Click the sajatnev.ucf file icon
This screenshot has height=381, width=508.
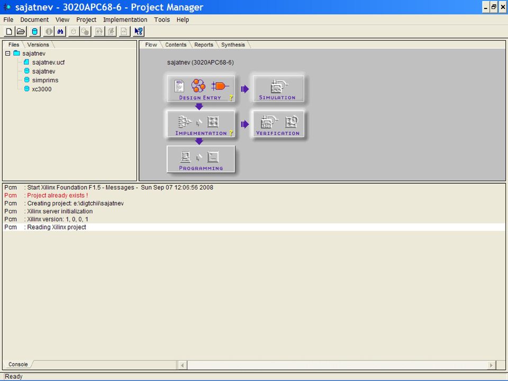[x=26, y=62]
